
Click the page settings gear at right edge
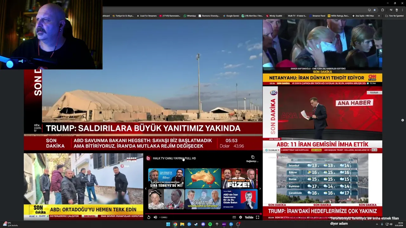point(403,120)
